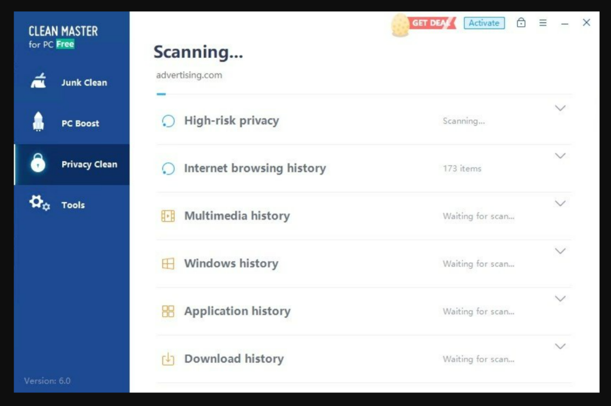The image size is (611, 406).
Task: Click the Application history grid icon
Action: click(168, 311)
